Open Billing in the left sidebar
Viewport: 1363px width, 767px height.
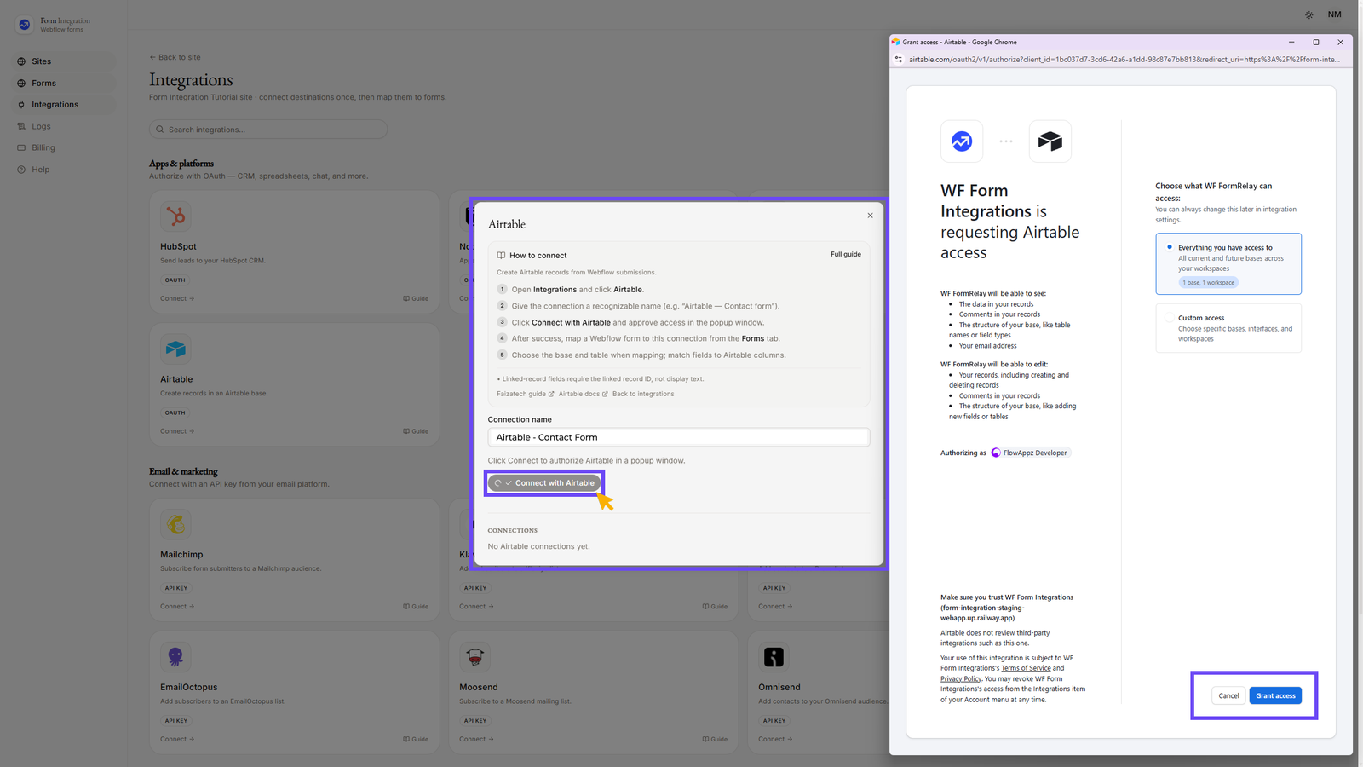[x=64, y=147]
